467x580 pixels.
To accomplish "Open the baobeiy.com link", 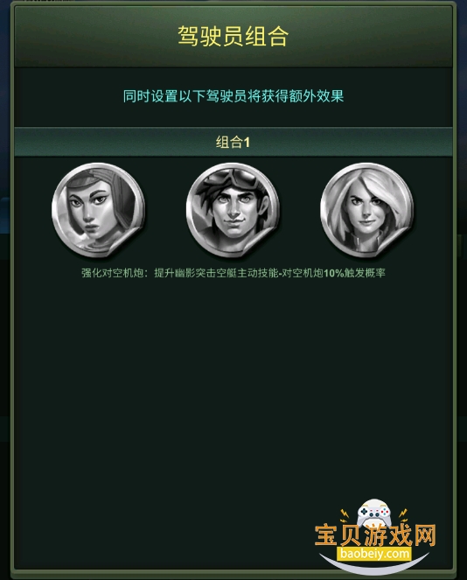I will coord(374,554).
